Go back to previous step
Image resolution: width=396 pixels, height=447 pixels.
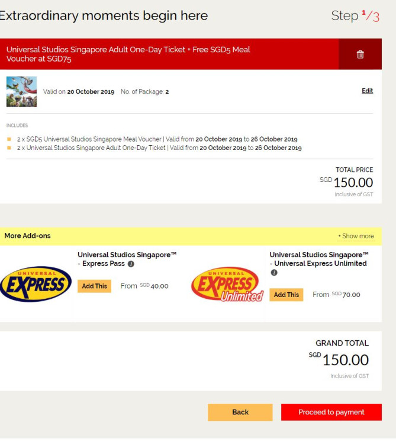pos(240,412)
